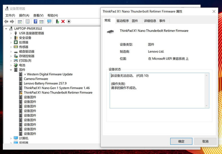Click the Scan for hardware changes monitor icon
The height and width of the screenshot is (154, 222).
(x=49, y=21)
